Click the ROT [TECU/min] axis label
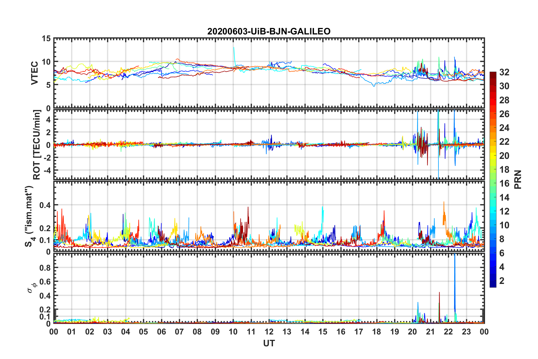 coord(37,145)
